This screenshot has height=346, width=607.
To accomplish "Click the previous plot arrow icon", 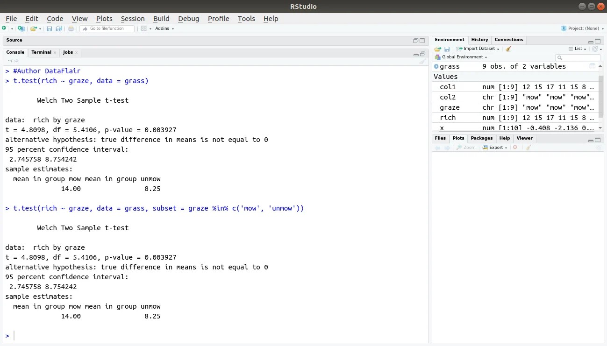I will click(438, 148).
